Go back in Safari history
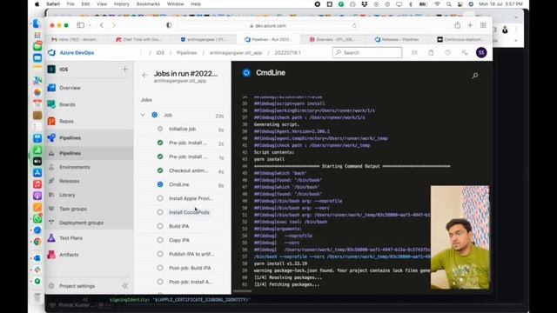 102,25
